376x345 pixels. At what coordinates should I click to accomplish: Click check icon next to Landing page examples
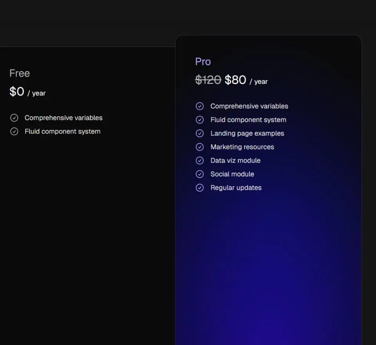(200, 133)
